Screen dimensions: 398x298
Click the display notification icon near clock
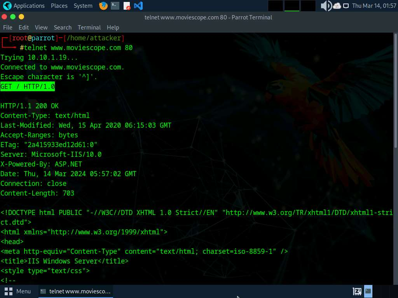346,6
